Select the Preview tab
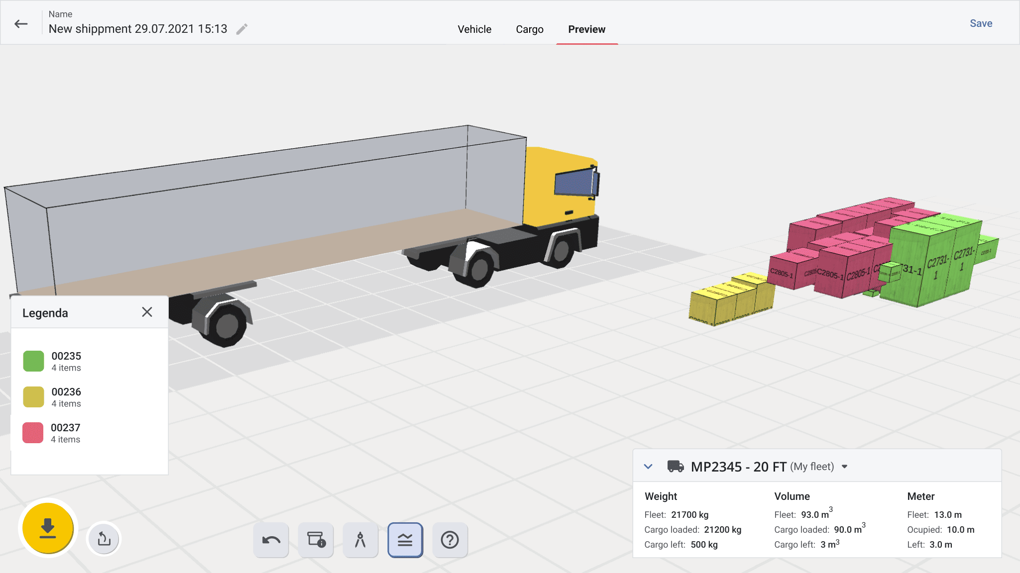This screenshot has width=1020, height=573. 586,29
